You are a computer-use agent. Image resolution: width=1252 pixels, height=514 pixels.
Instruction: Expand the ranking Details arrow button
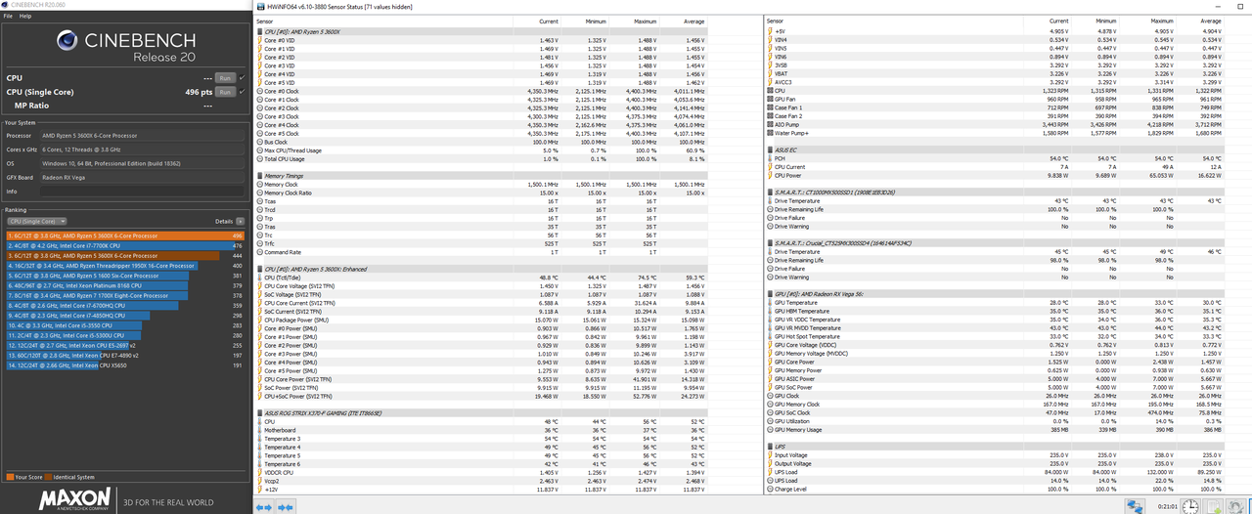[x=241, y=222]
